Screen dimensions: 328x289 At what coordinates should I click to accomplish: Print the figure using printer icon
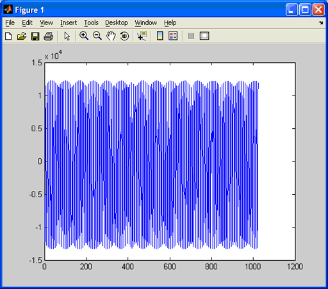pyautogui.click(x=49, y=36)
